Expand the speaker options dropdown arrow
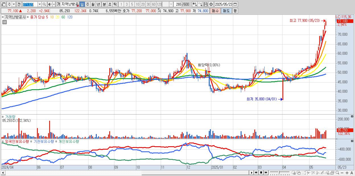 click(x=54, y=4)
